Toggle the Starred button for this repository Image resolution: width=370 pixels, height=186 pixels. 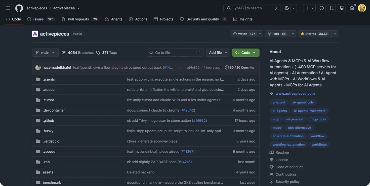314,34
